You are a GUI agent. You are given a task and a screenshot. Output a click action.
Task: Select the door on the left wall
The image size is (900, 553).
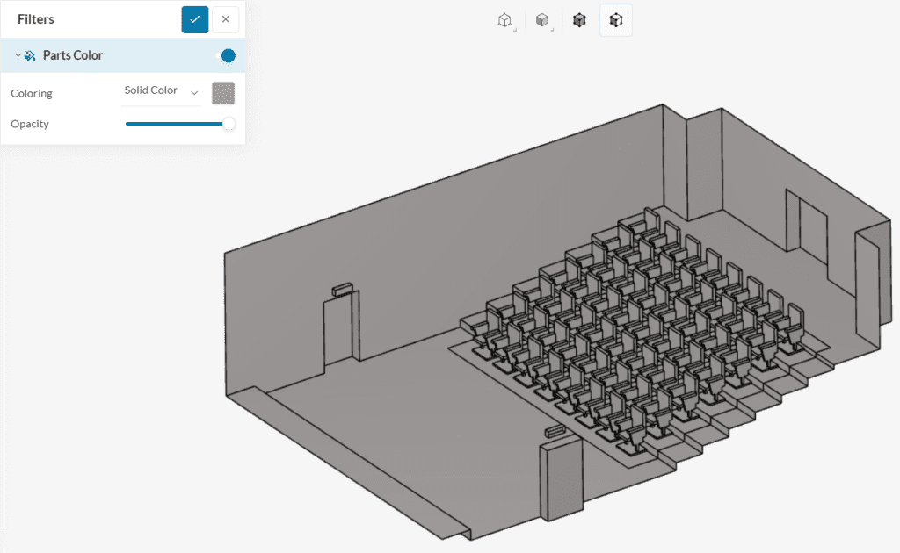pyautogui.click(x=338, y=329)
